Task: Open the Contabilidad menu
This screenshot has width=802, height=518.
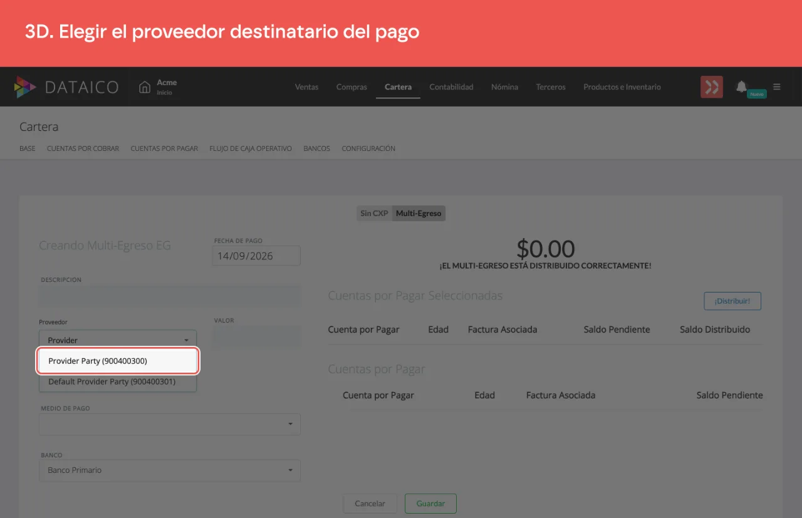Action: tap(451, 87)
